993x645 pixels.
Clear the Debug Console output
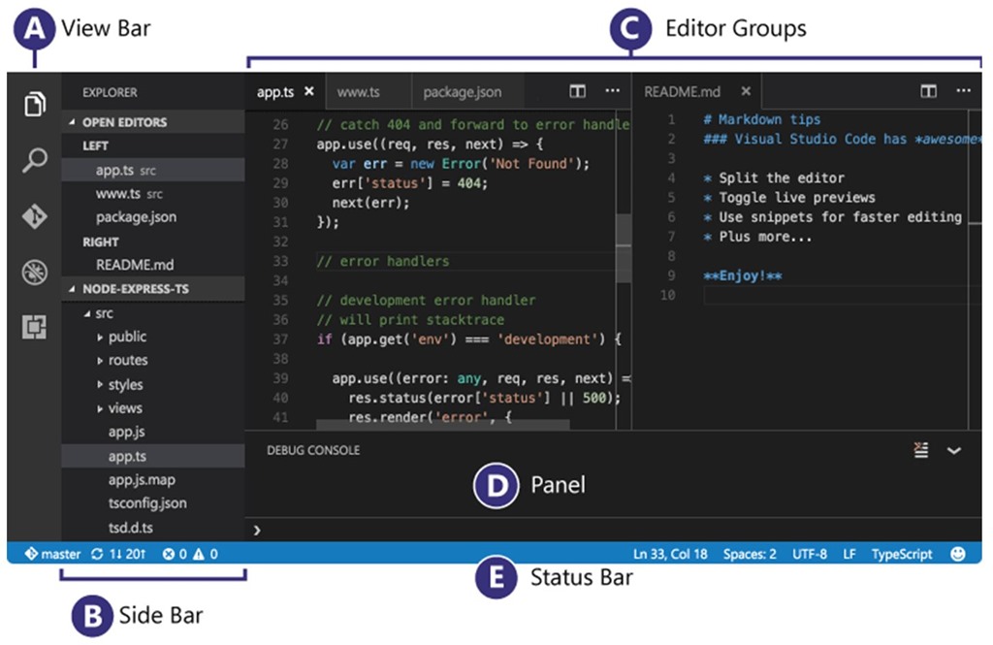919,449
